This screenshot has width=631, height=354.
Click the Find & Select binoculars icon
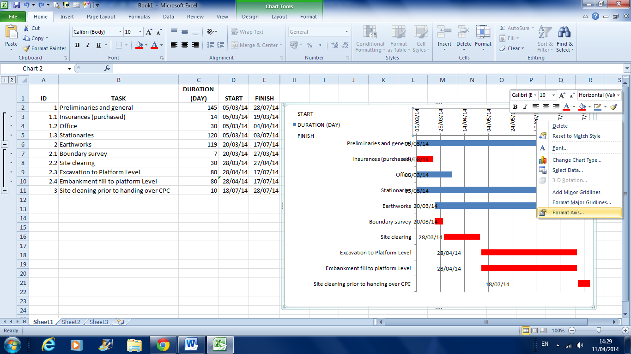click(x=564, y=32)
